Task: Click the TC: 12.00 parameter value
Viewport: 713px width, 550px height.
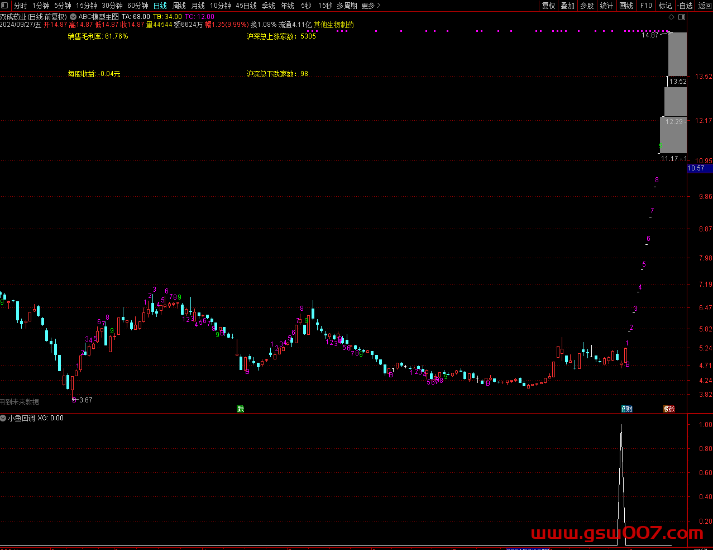Action: click(199, 17)
